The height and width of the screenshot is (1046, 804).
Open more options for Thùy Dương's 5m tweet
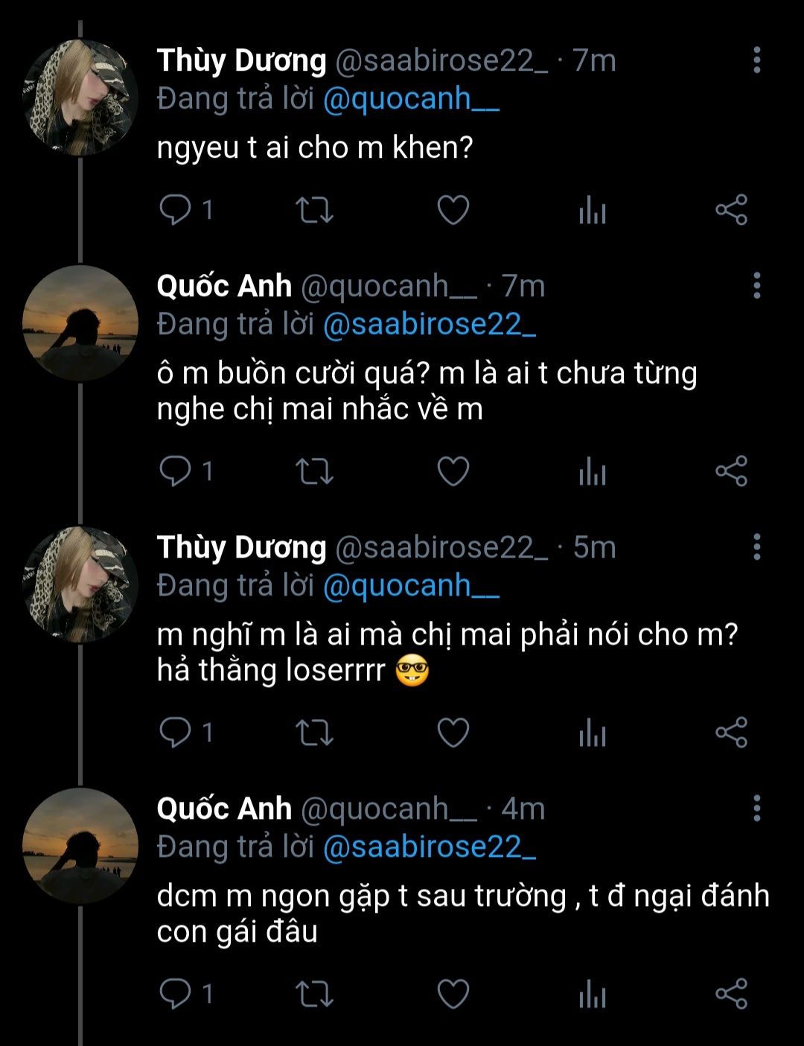pos(756,547)
